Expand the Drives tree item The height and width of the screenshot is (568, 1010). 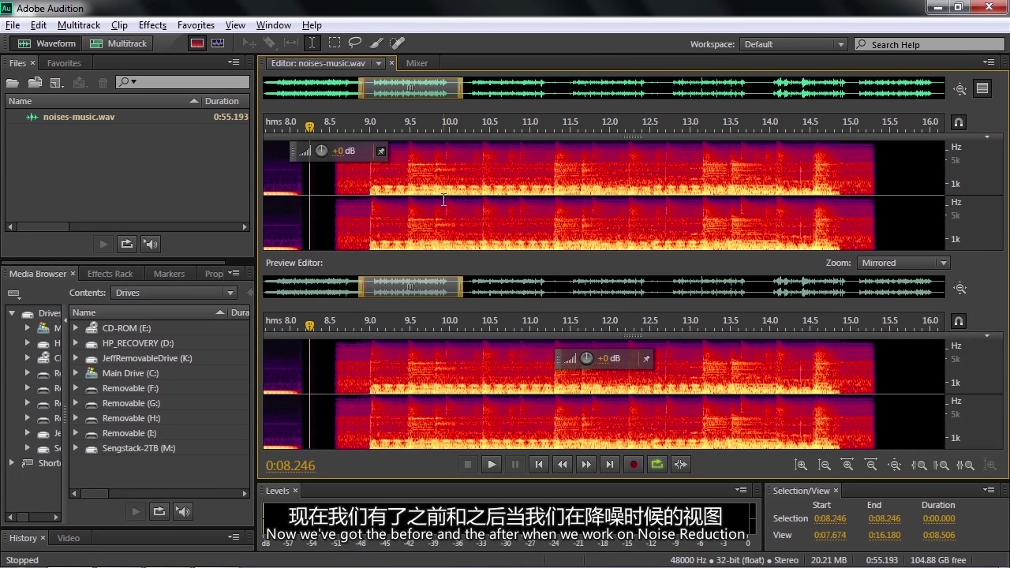(x=12, y=312)
